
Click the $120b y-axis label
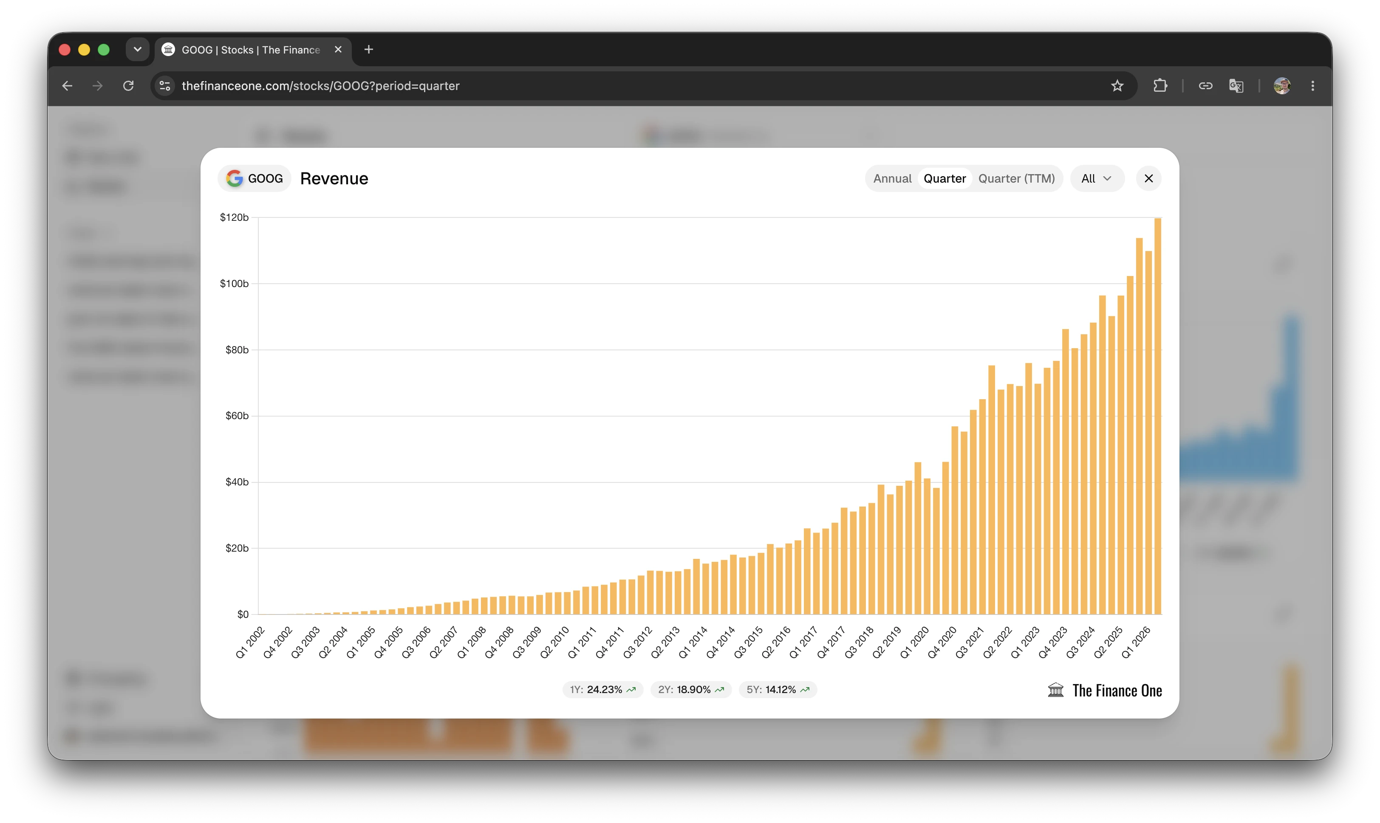click(x=234, y=217)
